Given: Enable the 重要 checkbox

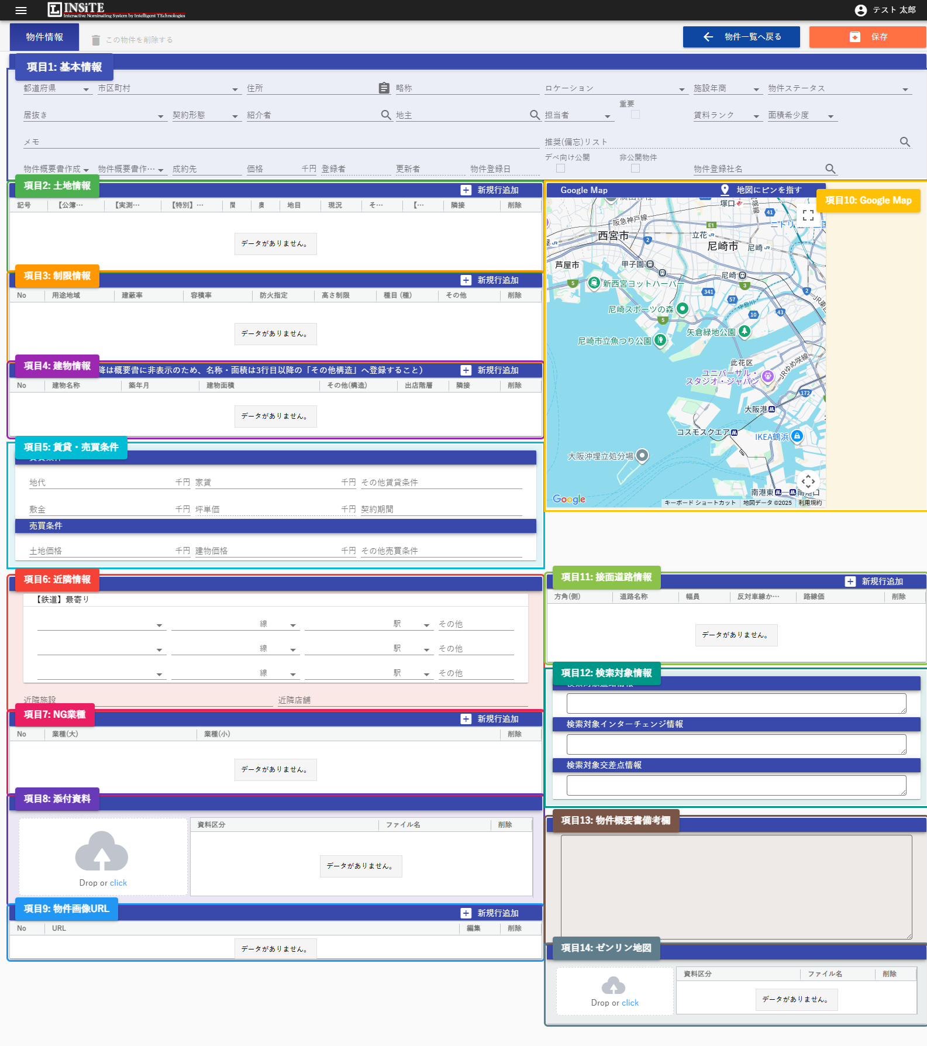Looking at the screenshot, I should tap(635, 115).
